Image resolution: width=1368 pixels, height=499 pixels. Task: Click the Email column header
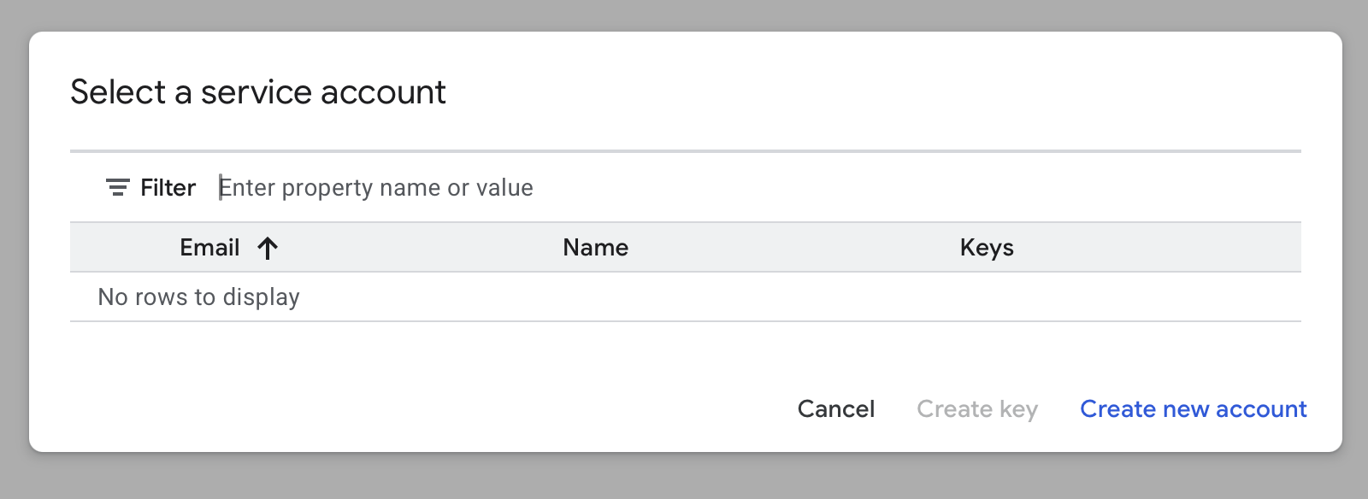pos(209,248)
